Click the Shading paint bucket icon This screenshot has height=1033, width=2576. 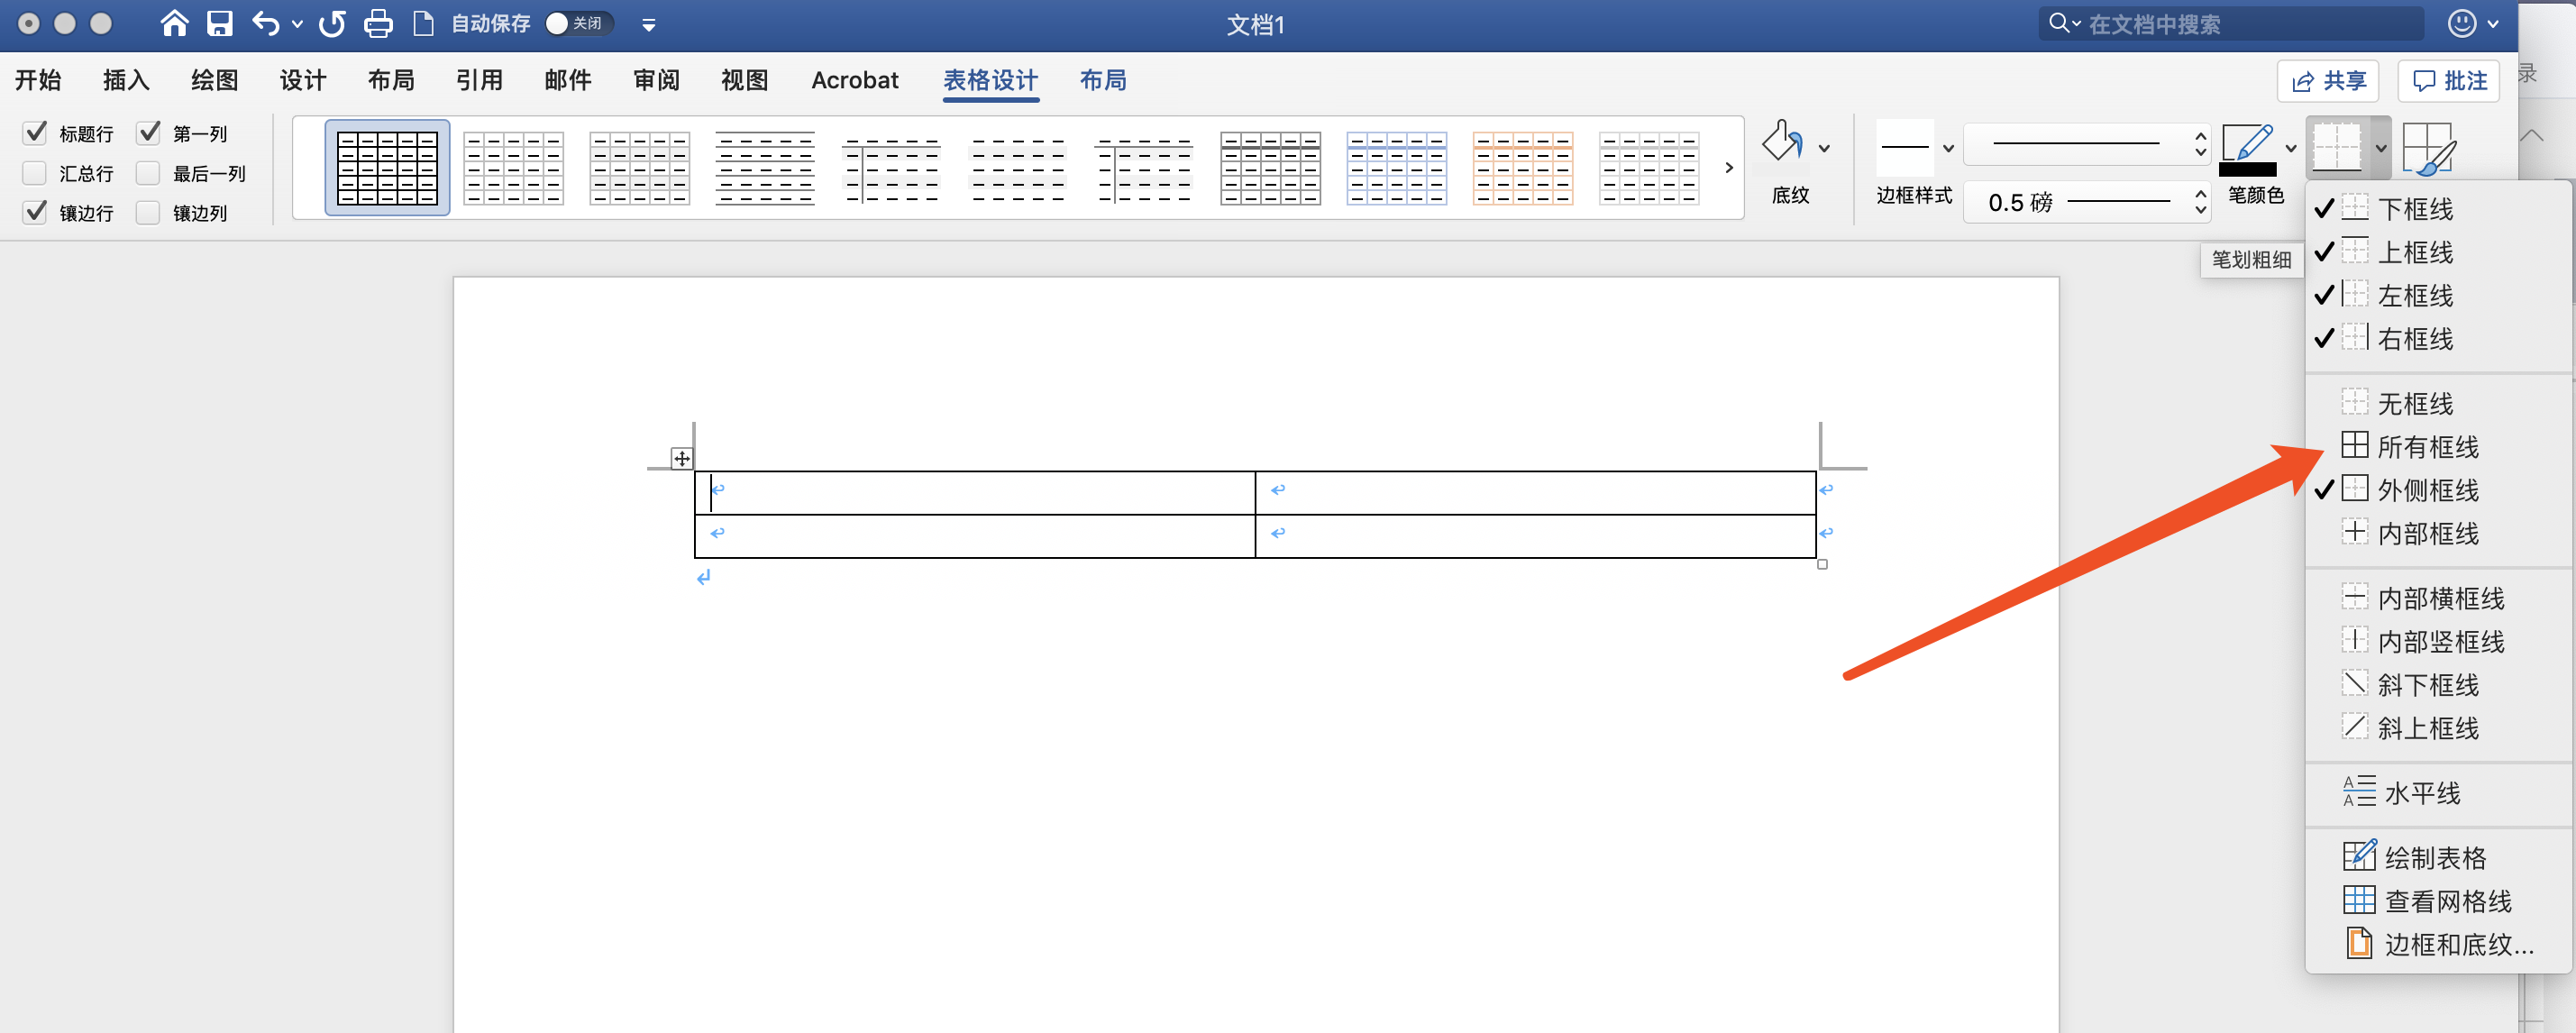[x=1782, y=143]
